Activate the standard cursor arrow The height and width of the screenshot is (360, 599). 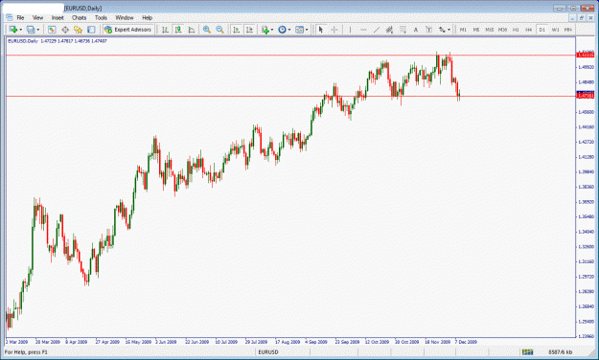[321, 30]
